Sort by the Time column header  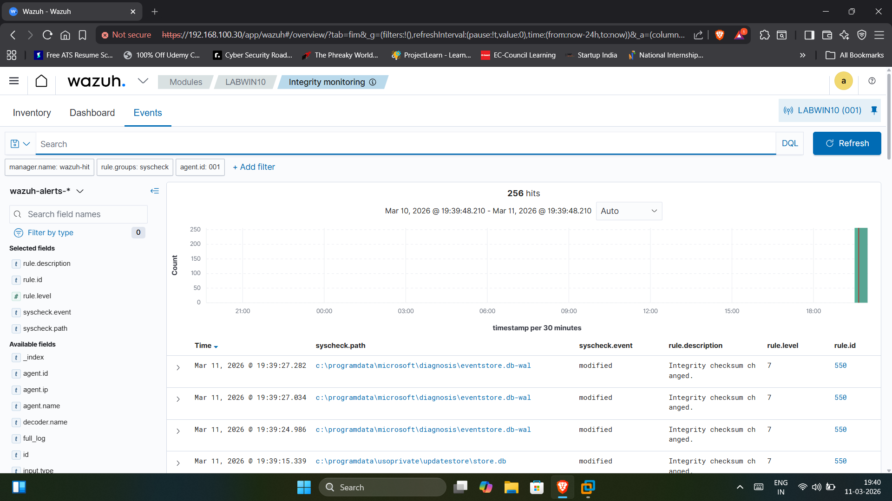[206, 346]
